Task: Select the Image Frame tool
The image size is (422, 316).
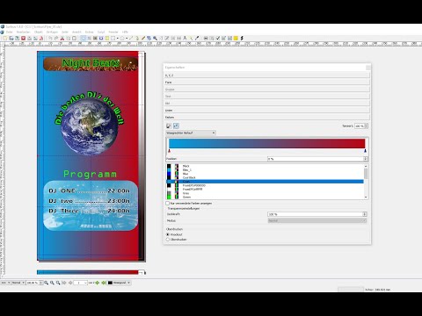Action: pyautogui.click(x=95, y=38)
